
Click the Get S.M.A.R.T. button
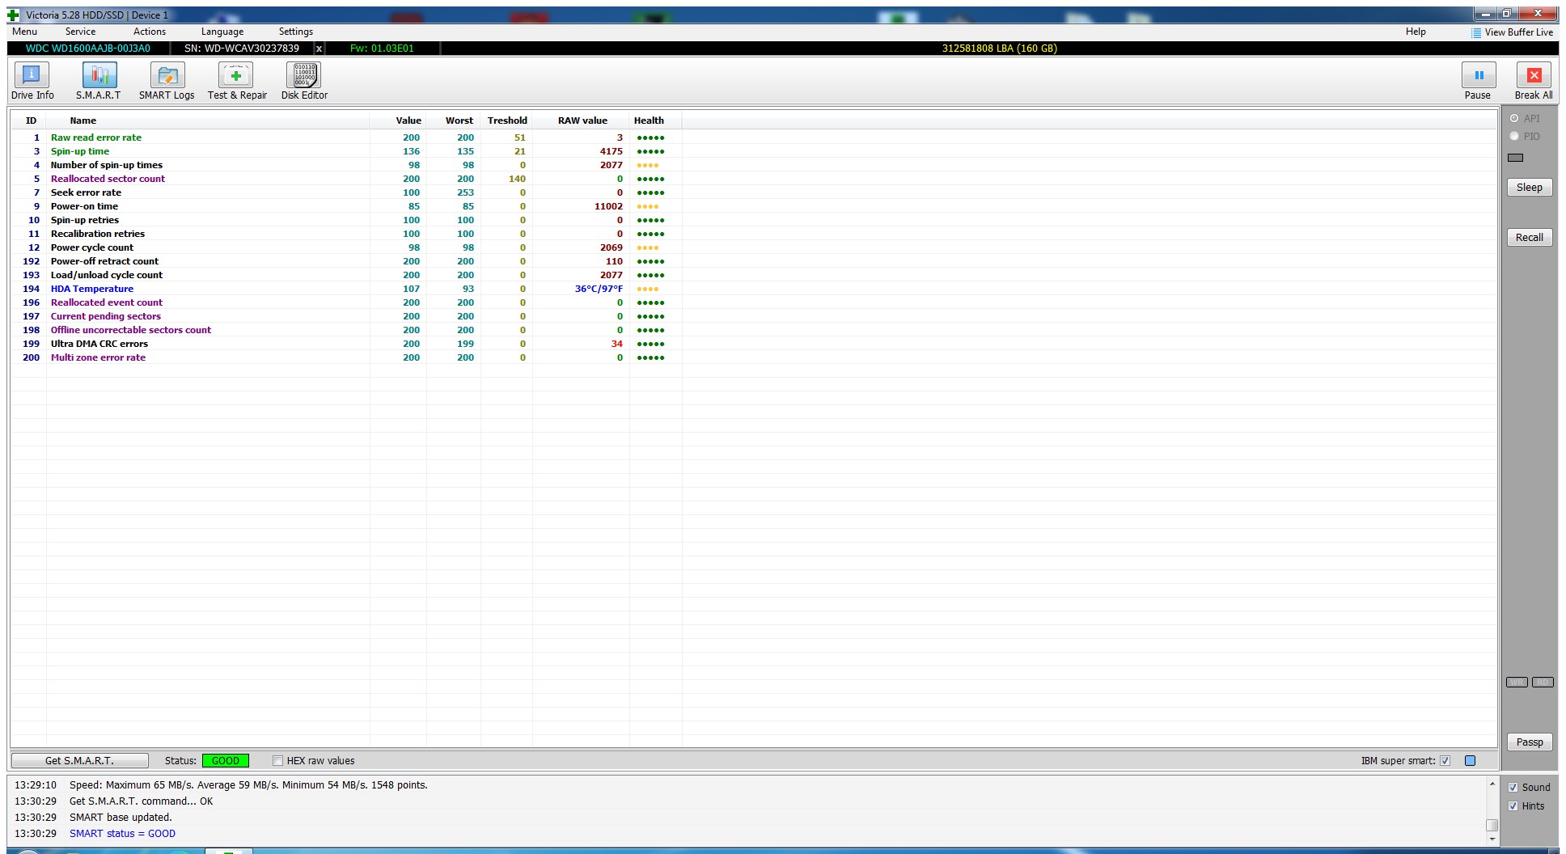point(79,761)
